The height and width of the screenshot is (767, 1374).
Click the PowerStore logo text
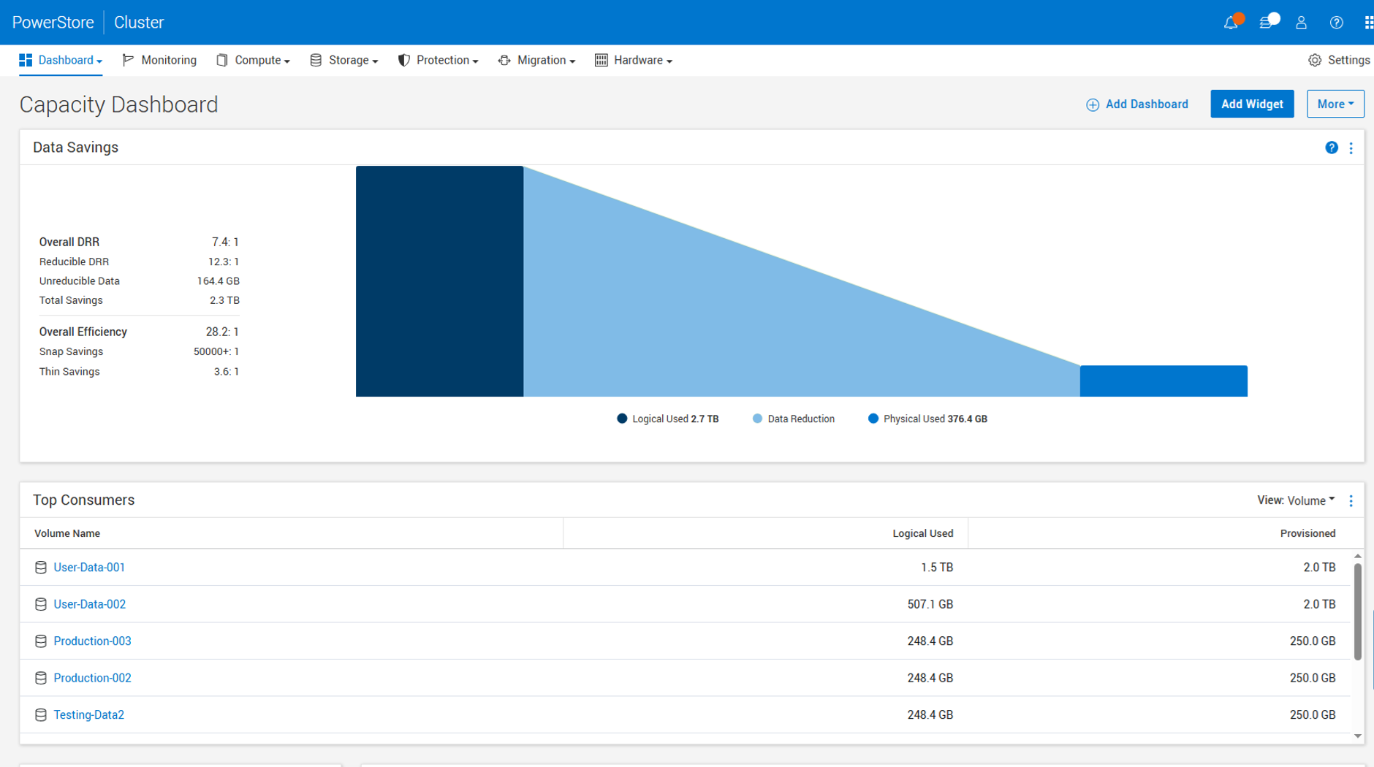click(x=53, y=23)
